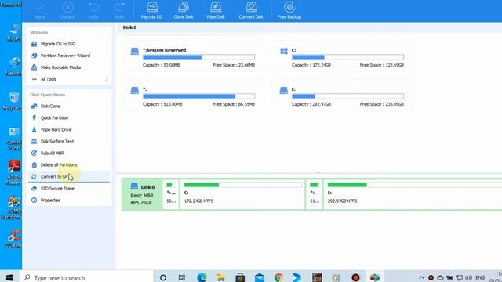Open Microsoft Store from the taskbar
This screenshot has height=282, width=502.
(x=240, y=277)
